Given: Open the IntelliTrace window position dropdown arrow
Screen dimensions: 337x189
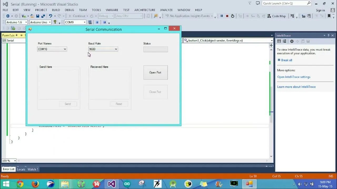Looking at the screenshot, I should point(324,35).
